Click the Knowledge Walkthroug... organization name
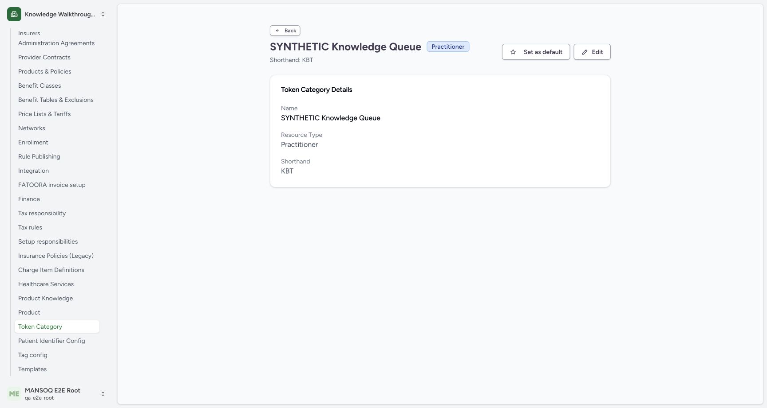The height and width of the screenshot is (408, 767). point(60,14)
